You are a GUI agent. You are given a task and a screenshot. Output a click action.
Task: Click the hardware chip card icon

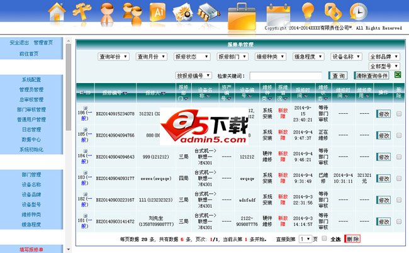(208, 12)
